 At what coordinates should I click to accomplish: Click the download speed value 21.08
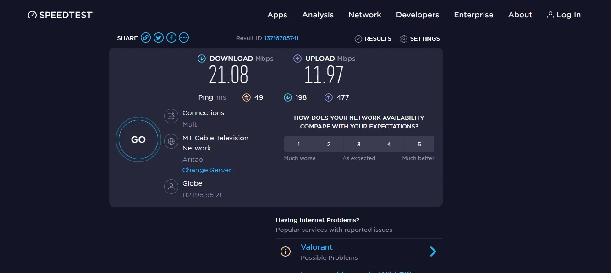coord(229,75)
